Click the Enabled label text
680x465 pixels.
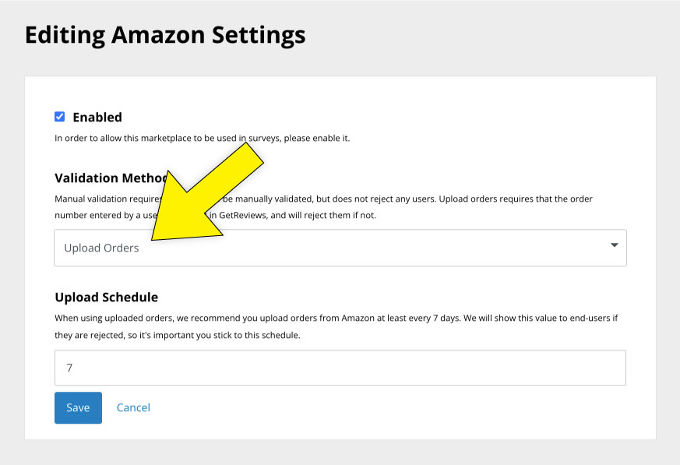pos(97,117)
